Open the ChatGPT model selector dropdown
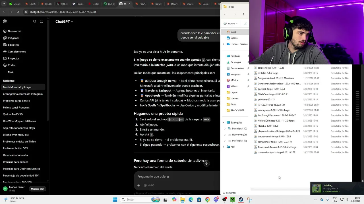Viewport: 364px width, 204px height. pos(64,22)
